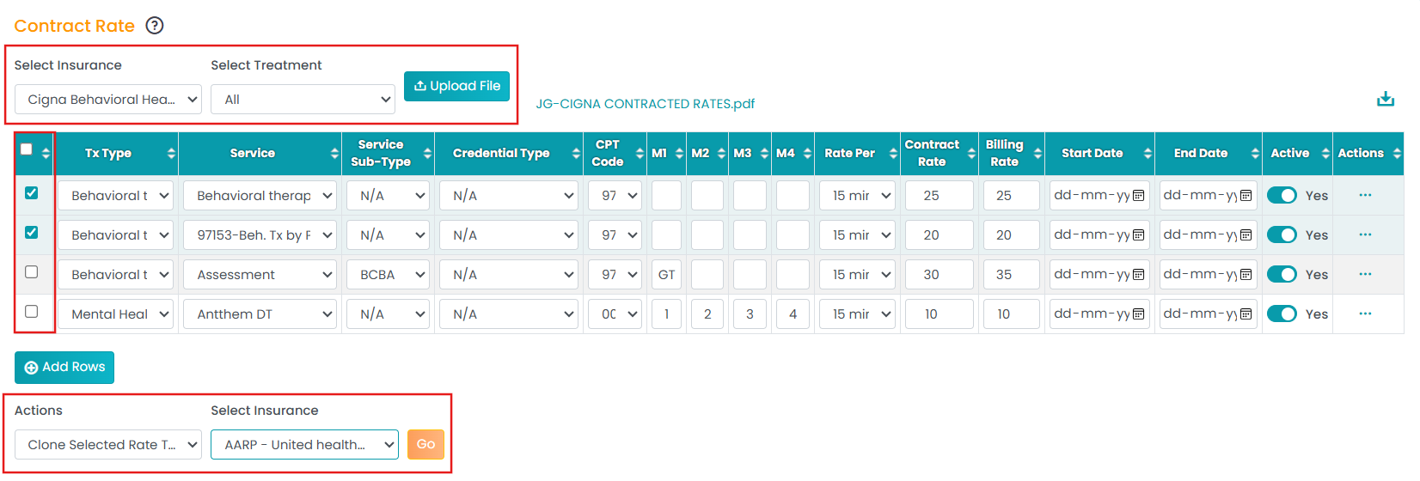The image size is (1420, 481).
Task: Select the Assessment row checkbox
Action: tap(32, 272)
